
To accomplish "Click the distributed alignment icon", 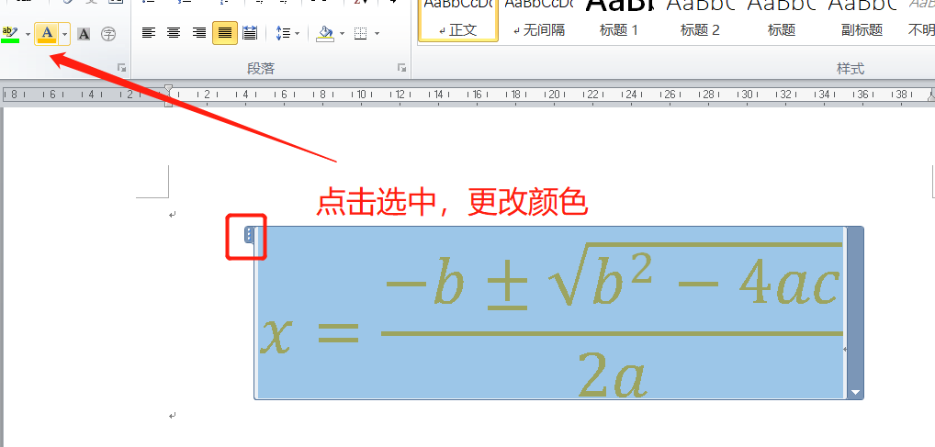I will point(250,33).
